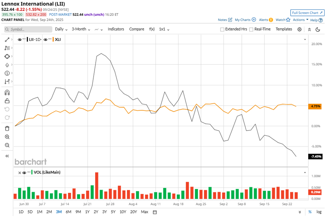Open the 1x1 grid layout dropdown

tap(164, 29)
